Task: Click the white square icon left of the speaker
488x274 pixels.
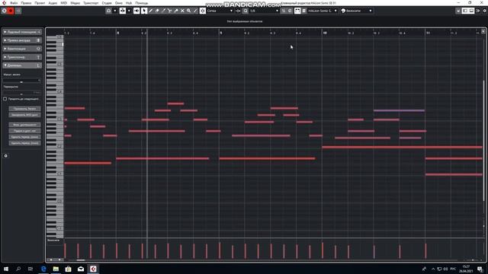Action: (x=123, y=11)
